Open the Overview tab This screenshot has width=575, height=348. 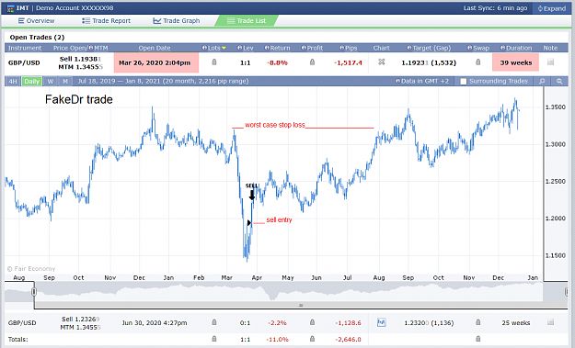[36, 21]
